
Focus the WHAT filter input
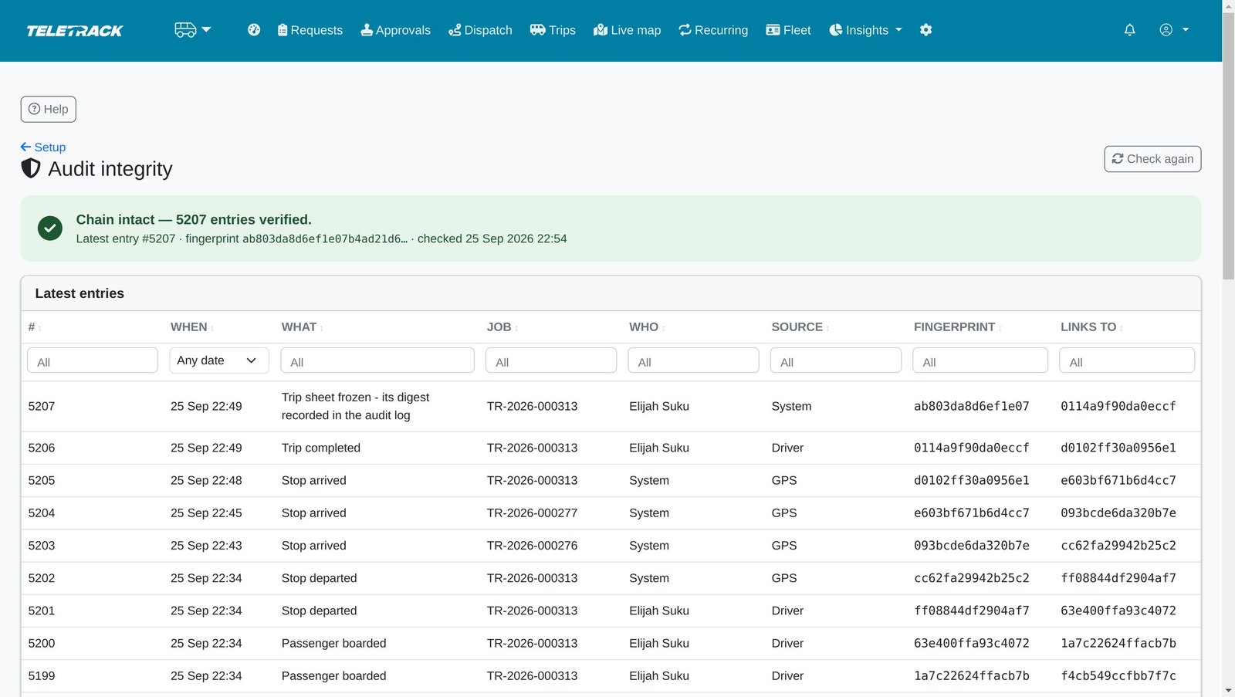377,360
